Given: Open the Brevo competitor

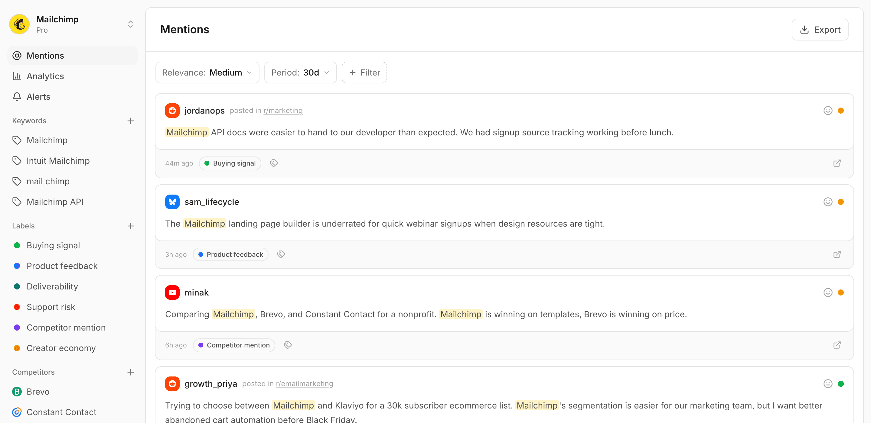Looking at the screenshot, I should 72,392.
